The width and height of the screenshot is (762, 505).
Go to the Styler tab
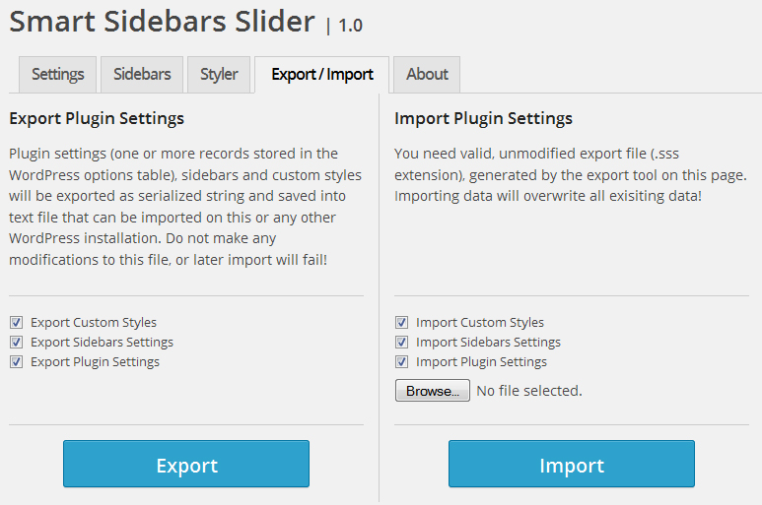coord(218,74)
